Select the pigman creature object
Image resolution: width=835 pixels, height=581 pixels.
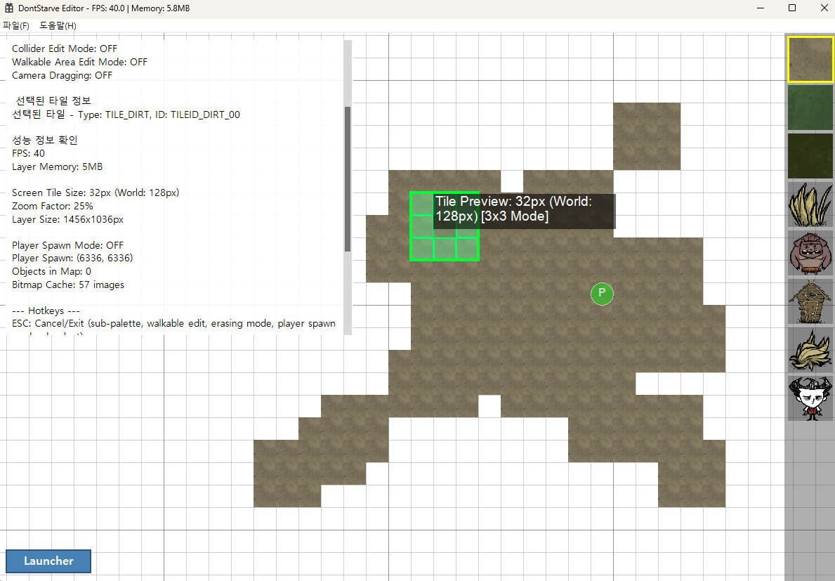click(x=810, y=253)
